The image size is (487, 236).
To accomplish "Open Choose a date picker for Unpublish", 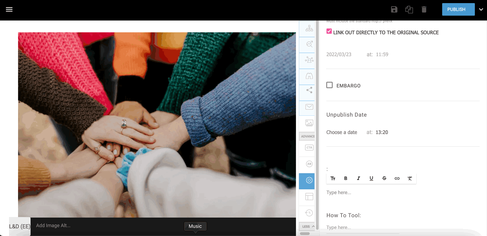I will 342,132.
